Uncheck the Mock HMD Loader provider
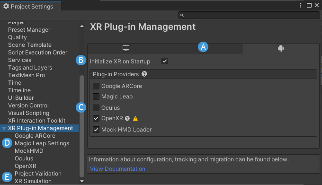The height and width of the screenshot is (185, 322). (96, 130)
